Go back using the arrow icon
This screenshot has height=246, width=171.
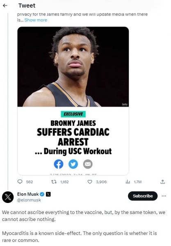coord(5,6)
